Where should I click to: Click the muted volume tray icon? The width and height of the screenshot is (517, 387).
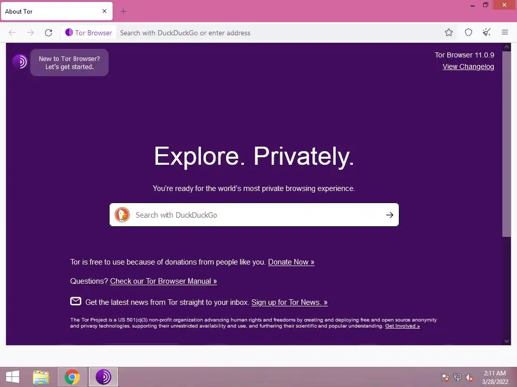(x=469, y=377)
